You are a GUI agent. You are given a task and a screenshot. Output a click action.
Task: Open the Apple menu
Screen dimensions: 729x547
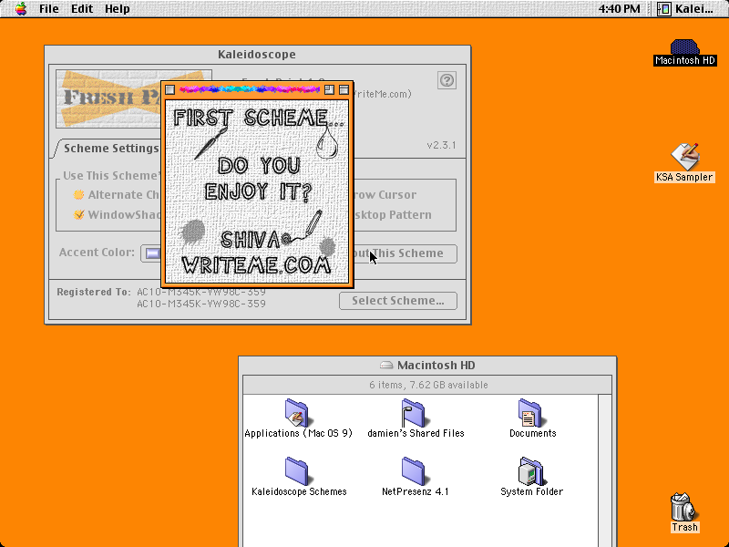pos(21,8)
